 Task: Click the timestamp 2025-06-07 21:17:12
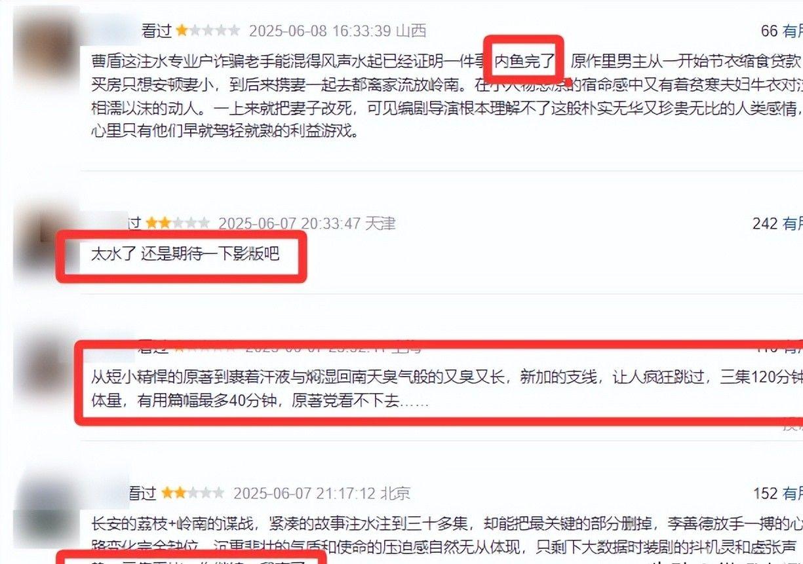[x=304, y=493]
